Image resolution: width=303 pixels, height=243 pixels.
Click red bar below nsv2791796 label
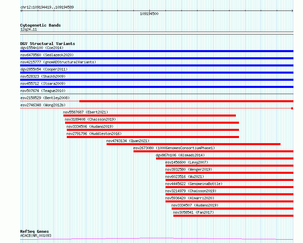[x=153, y=137]
